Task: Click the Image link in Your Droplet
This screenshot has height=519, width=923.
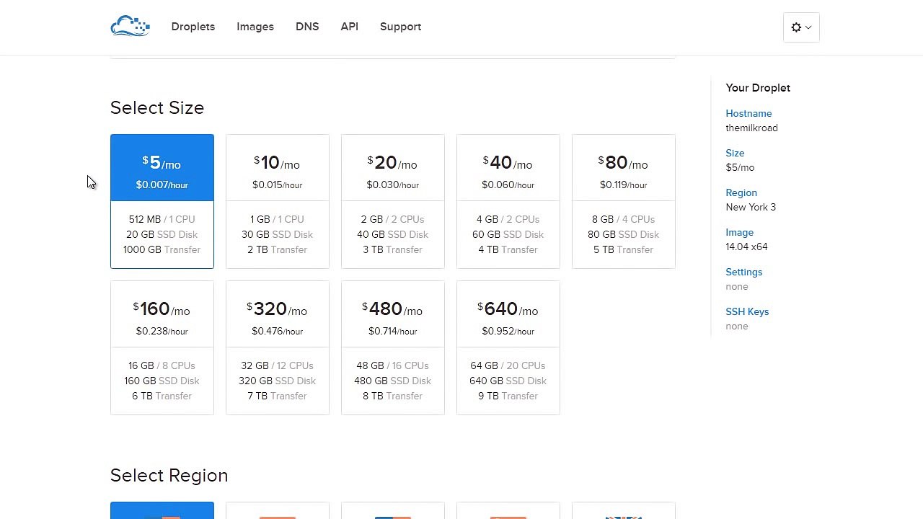Action: coord(739,232)
